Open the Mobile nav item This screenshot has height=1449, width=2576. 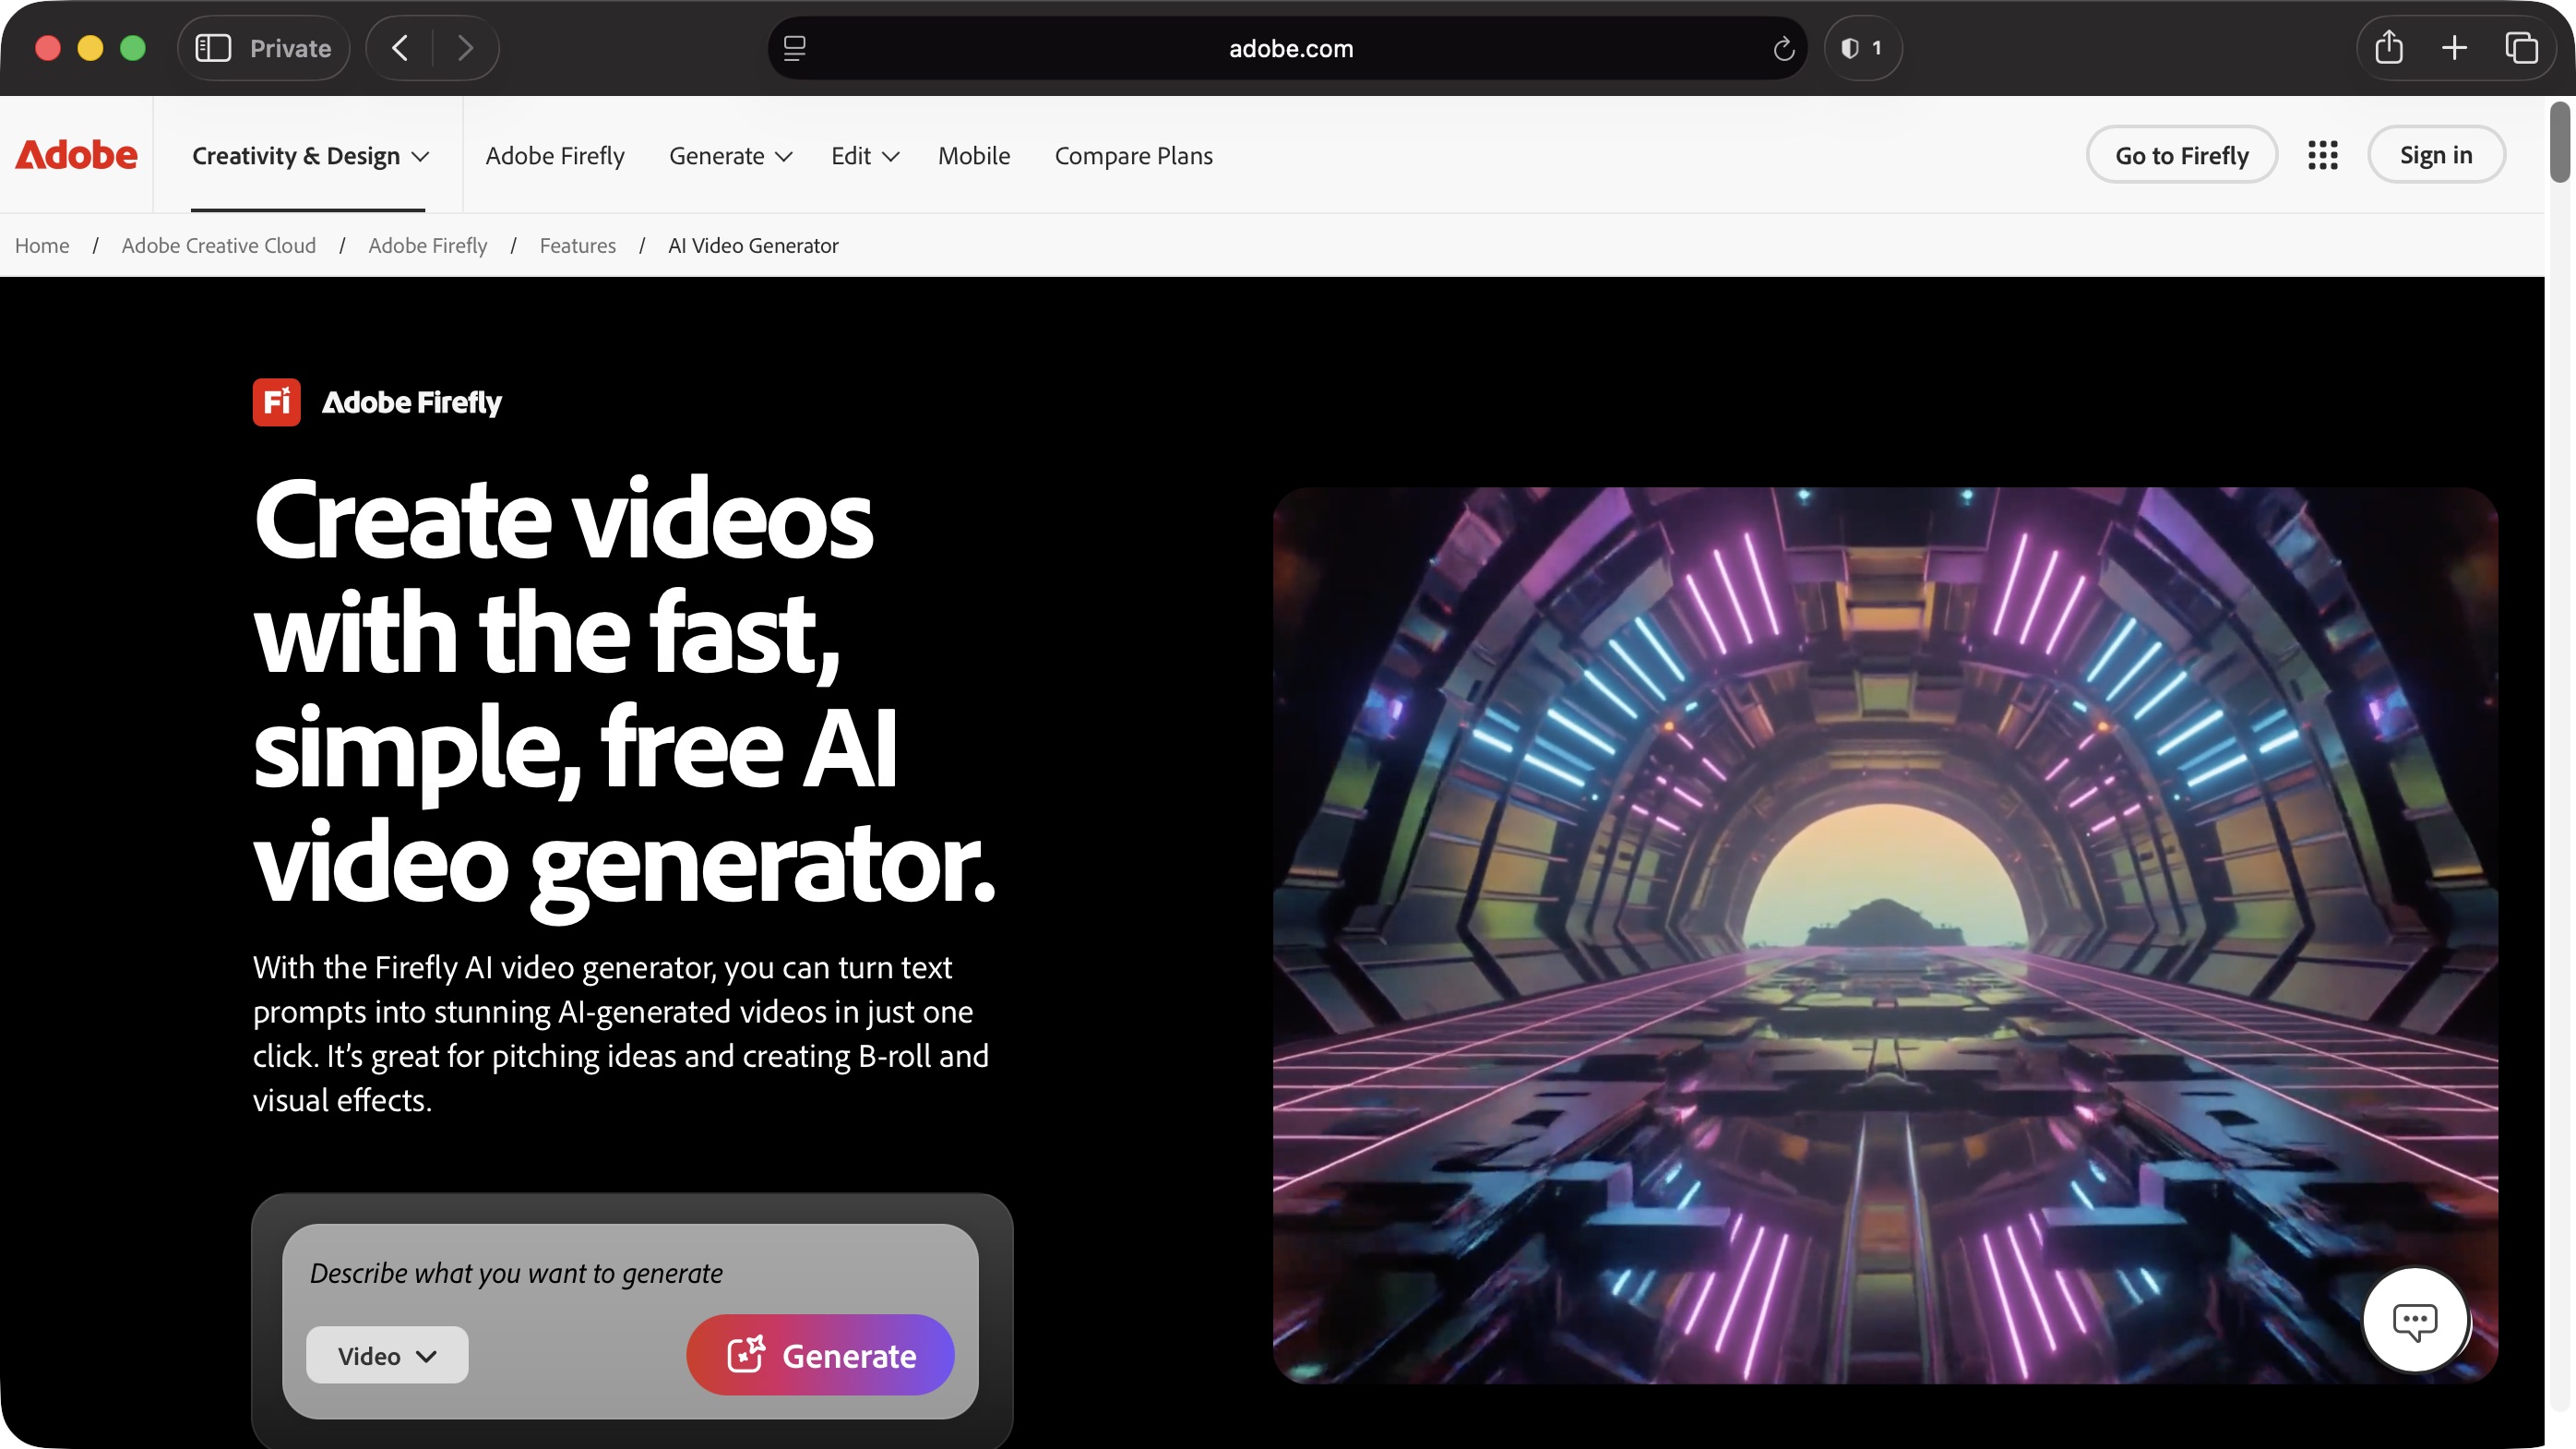coord(973,156)
